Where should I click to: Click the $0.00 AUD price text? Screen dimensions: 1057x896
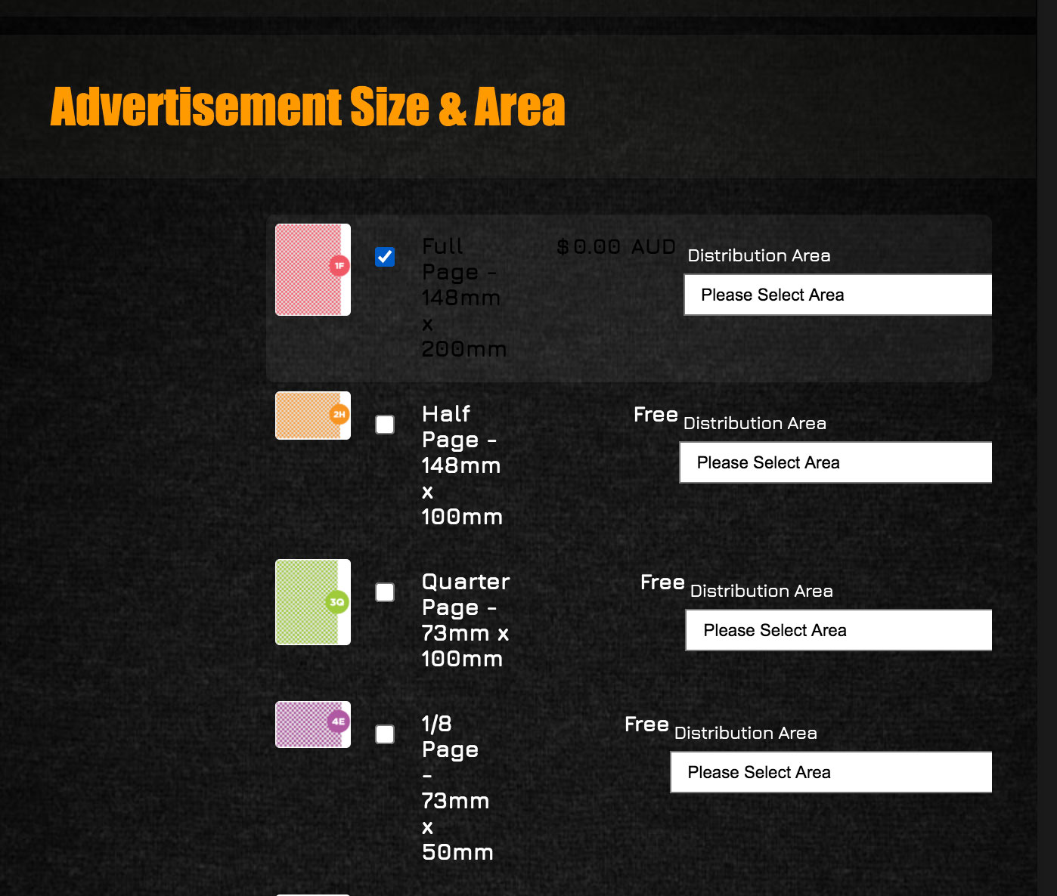616,246
